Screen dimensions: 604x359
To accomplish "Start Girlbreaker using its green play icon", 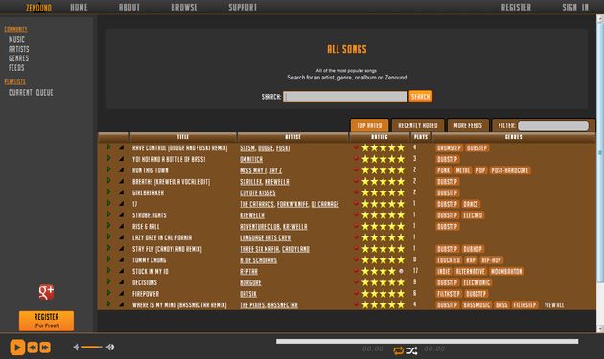I will (x=108, y=191).
